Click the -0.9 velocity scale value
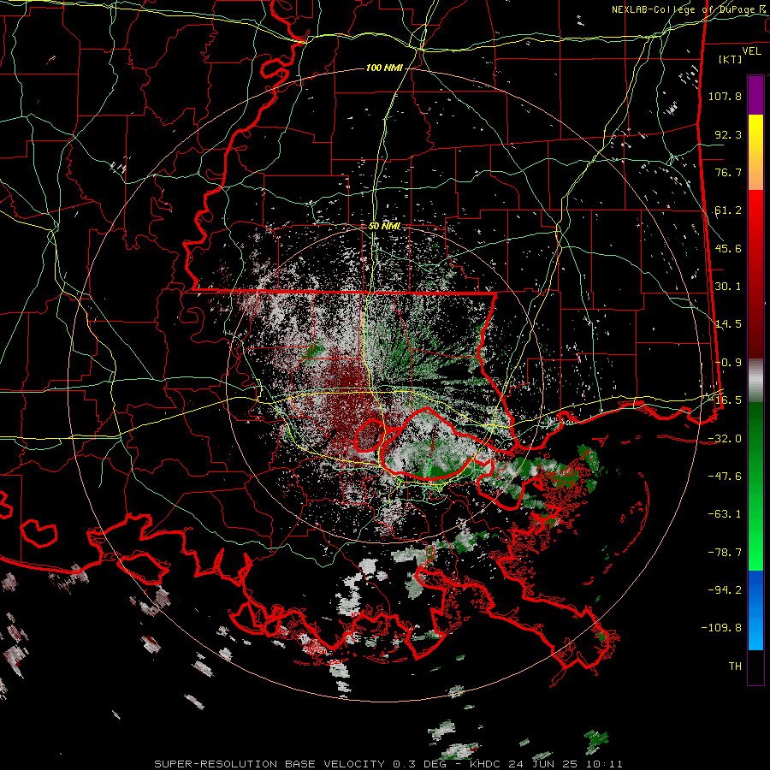 tap(728, 363)
